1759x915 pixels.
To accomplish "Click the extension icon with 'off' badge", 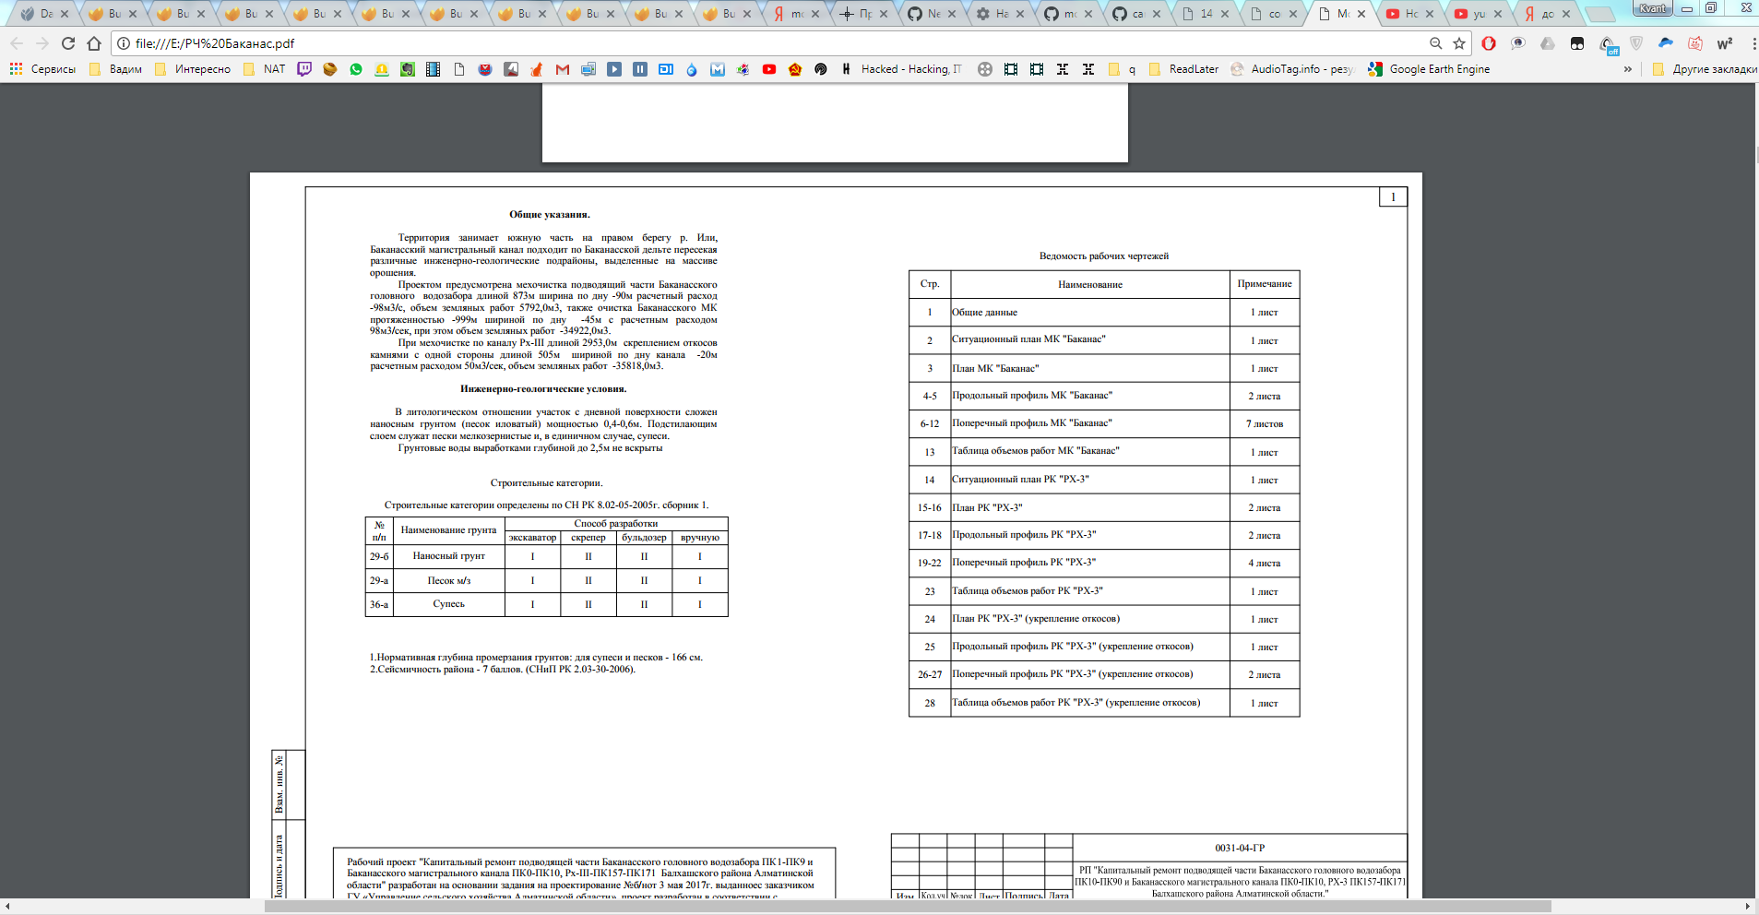I will [1608, 45].
